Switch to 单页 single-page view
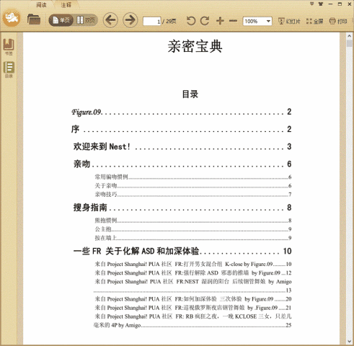354x346 pixels. [61, 20]
